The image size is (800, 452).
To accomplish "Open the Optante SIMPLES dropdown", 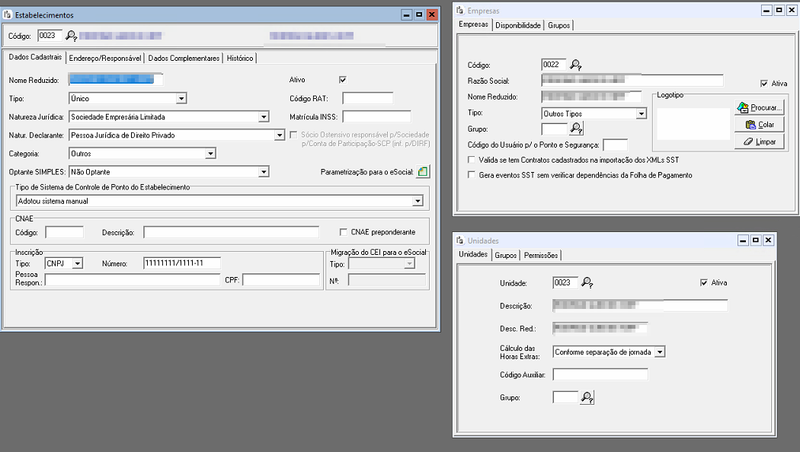I will 264,172.
